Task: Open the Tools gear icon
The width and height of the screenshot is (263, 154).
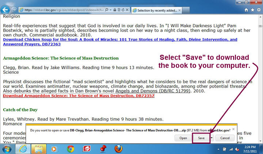Action: 259,10
